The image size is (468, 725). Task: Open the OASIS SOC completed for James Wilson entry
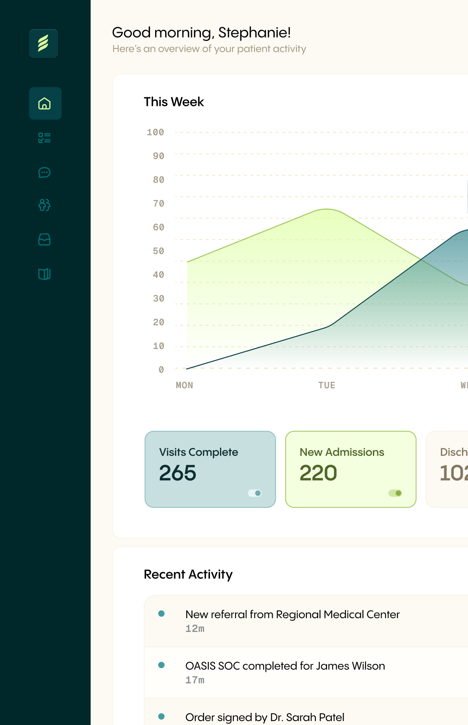point(306,673)
